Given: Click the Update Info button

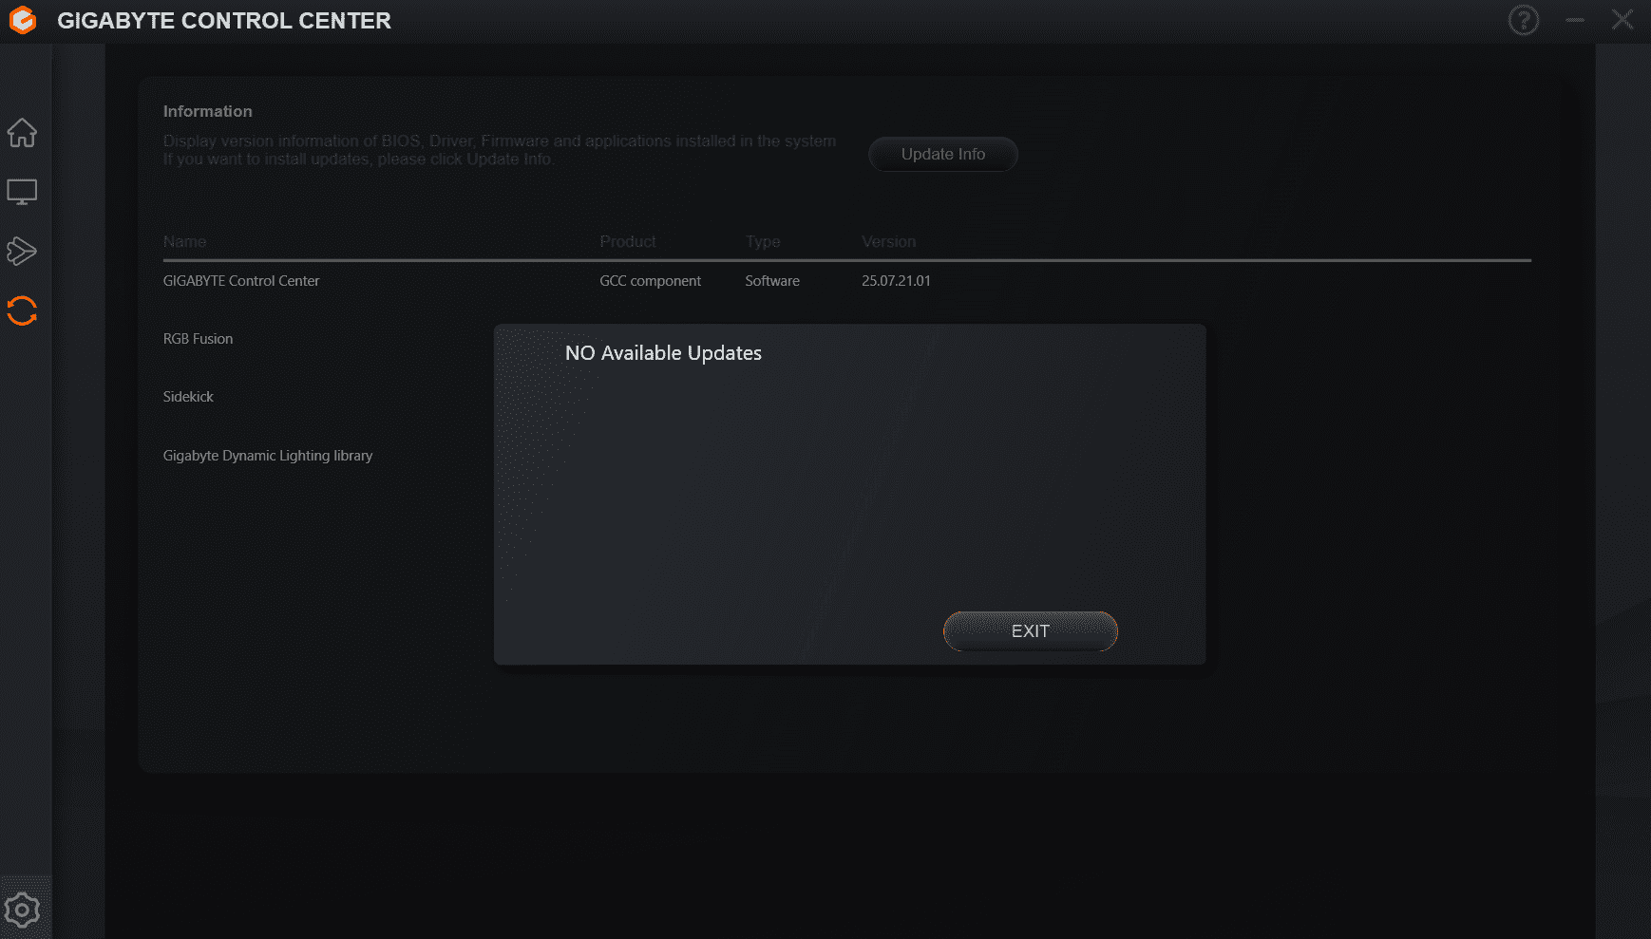Looking at the screenshot, I should pyautogui.click(x=943, y=154).
